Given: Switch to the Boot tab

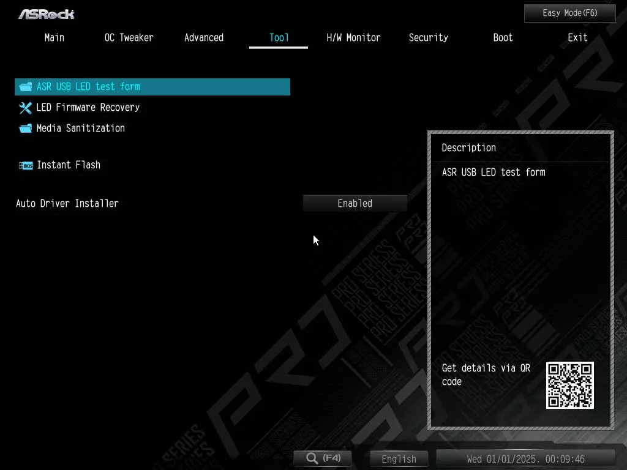Looking at the screenshot, I should tap(503, 37).
